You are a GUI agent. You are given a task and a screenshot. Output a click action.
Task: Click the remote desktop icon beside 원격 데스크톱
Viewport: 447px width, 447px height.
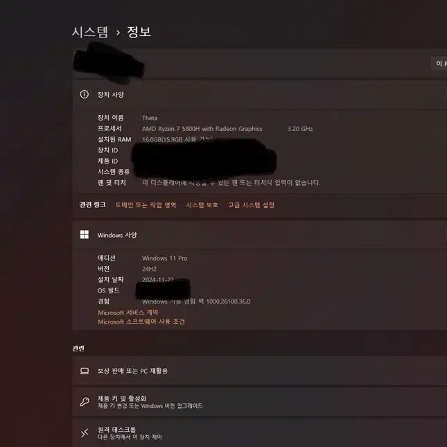[x=85, y=432]
